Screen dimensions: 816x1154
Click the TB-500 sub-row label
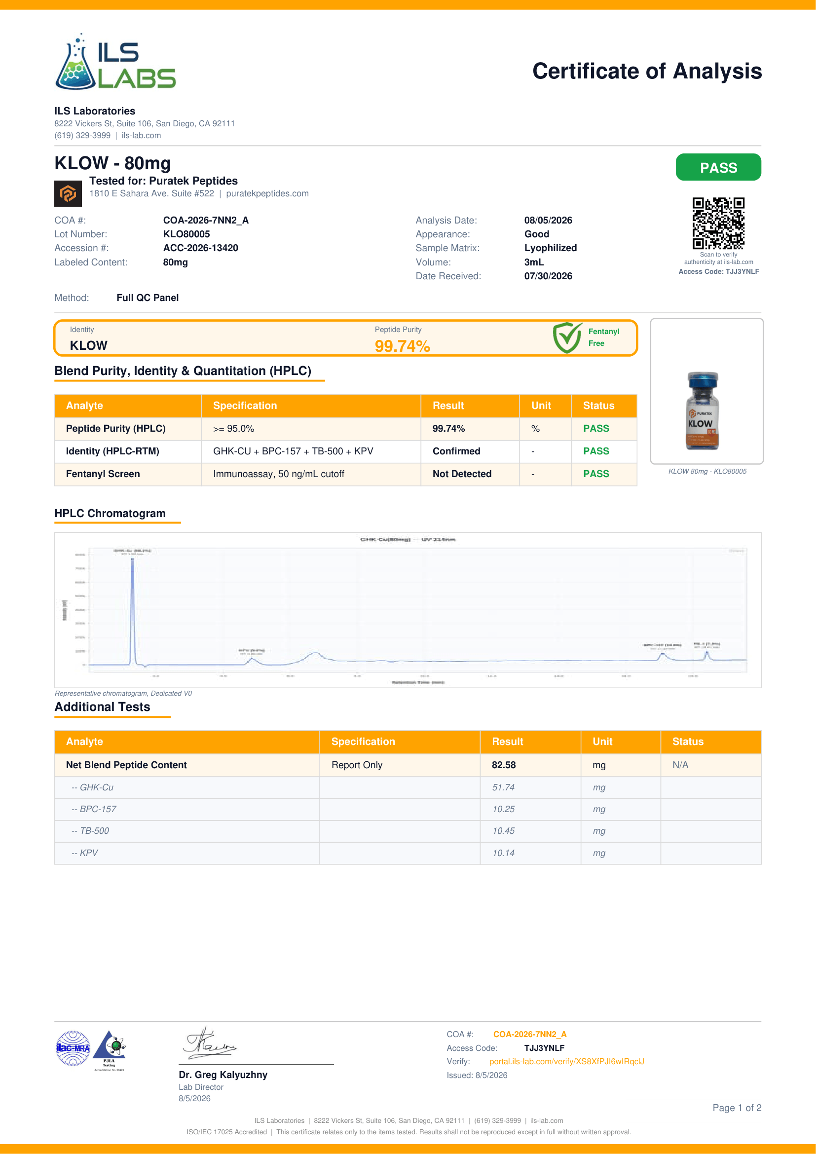90,831
